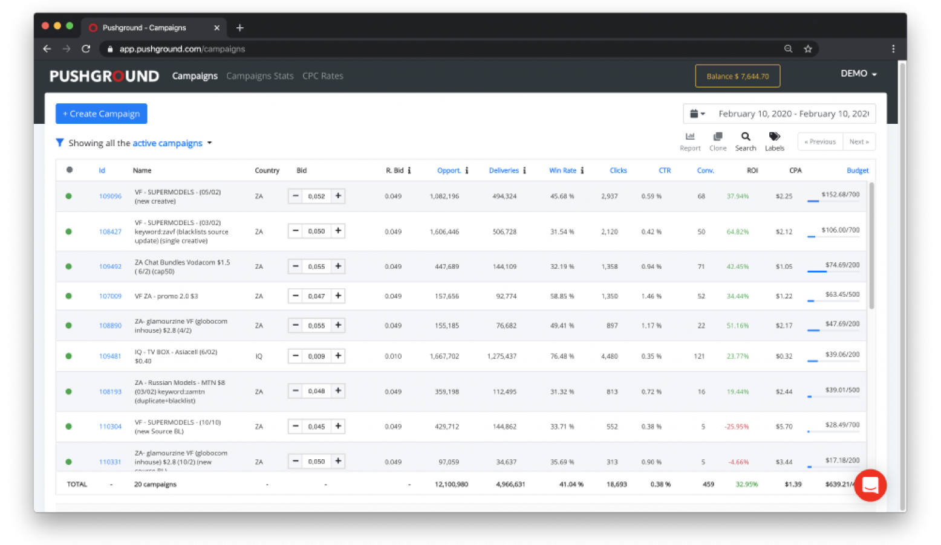Click the select-all circle in the table header
941x545 pixels.
click(69, 170)
